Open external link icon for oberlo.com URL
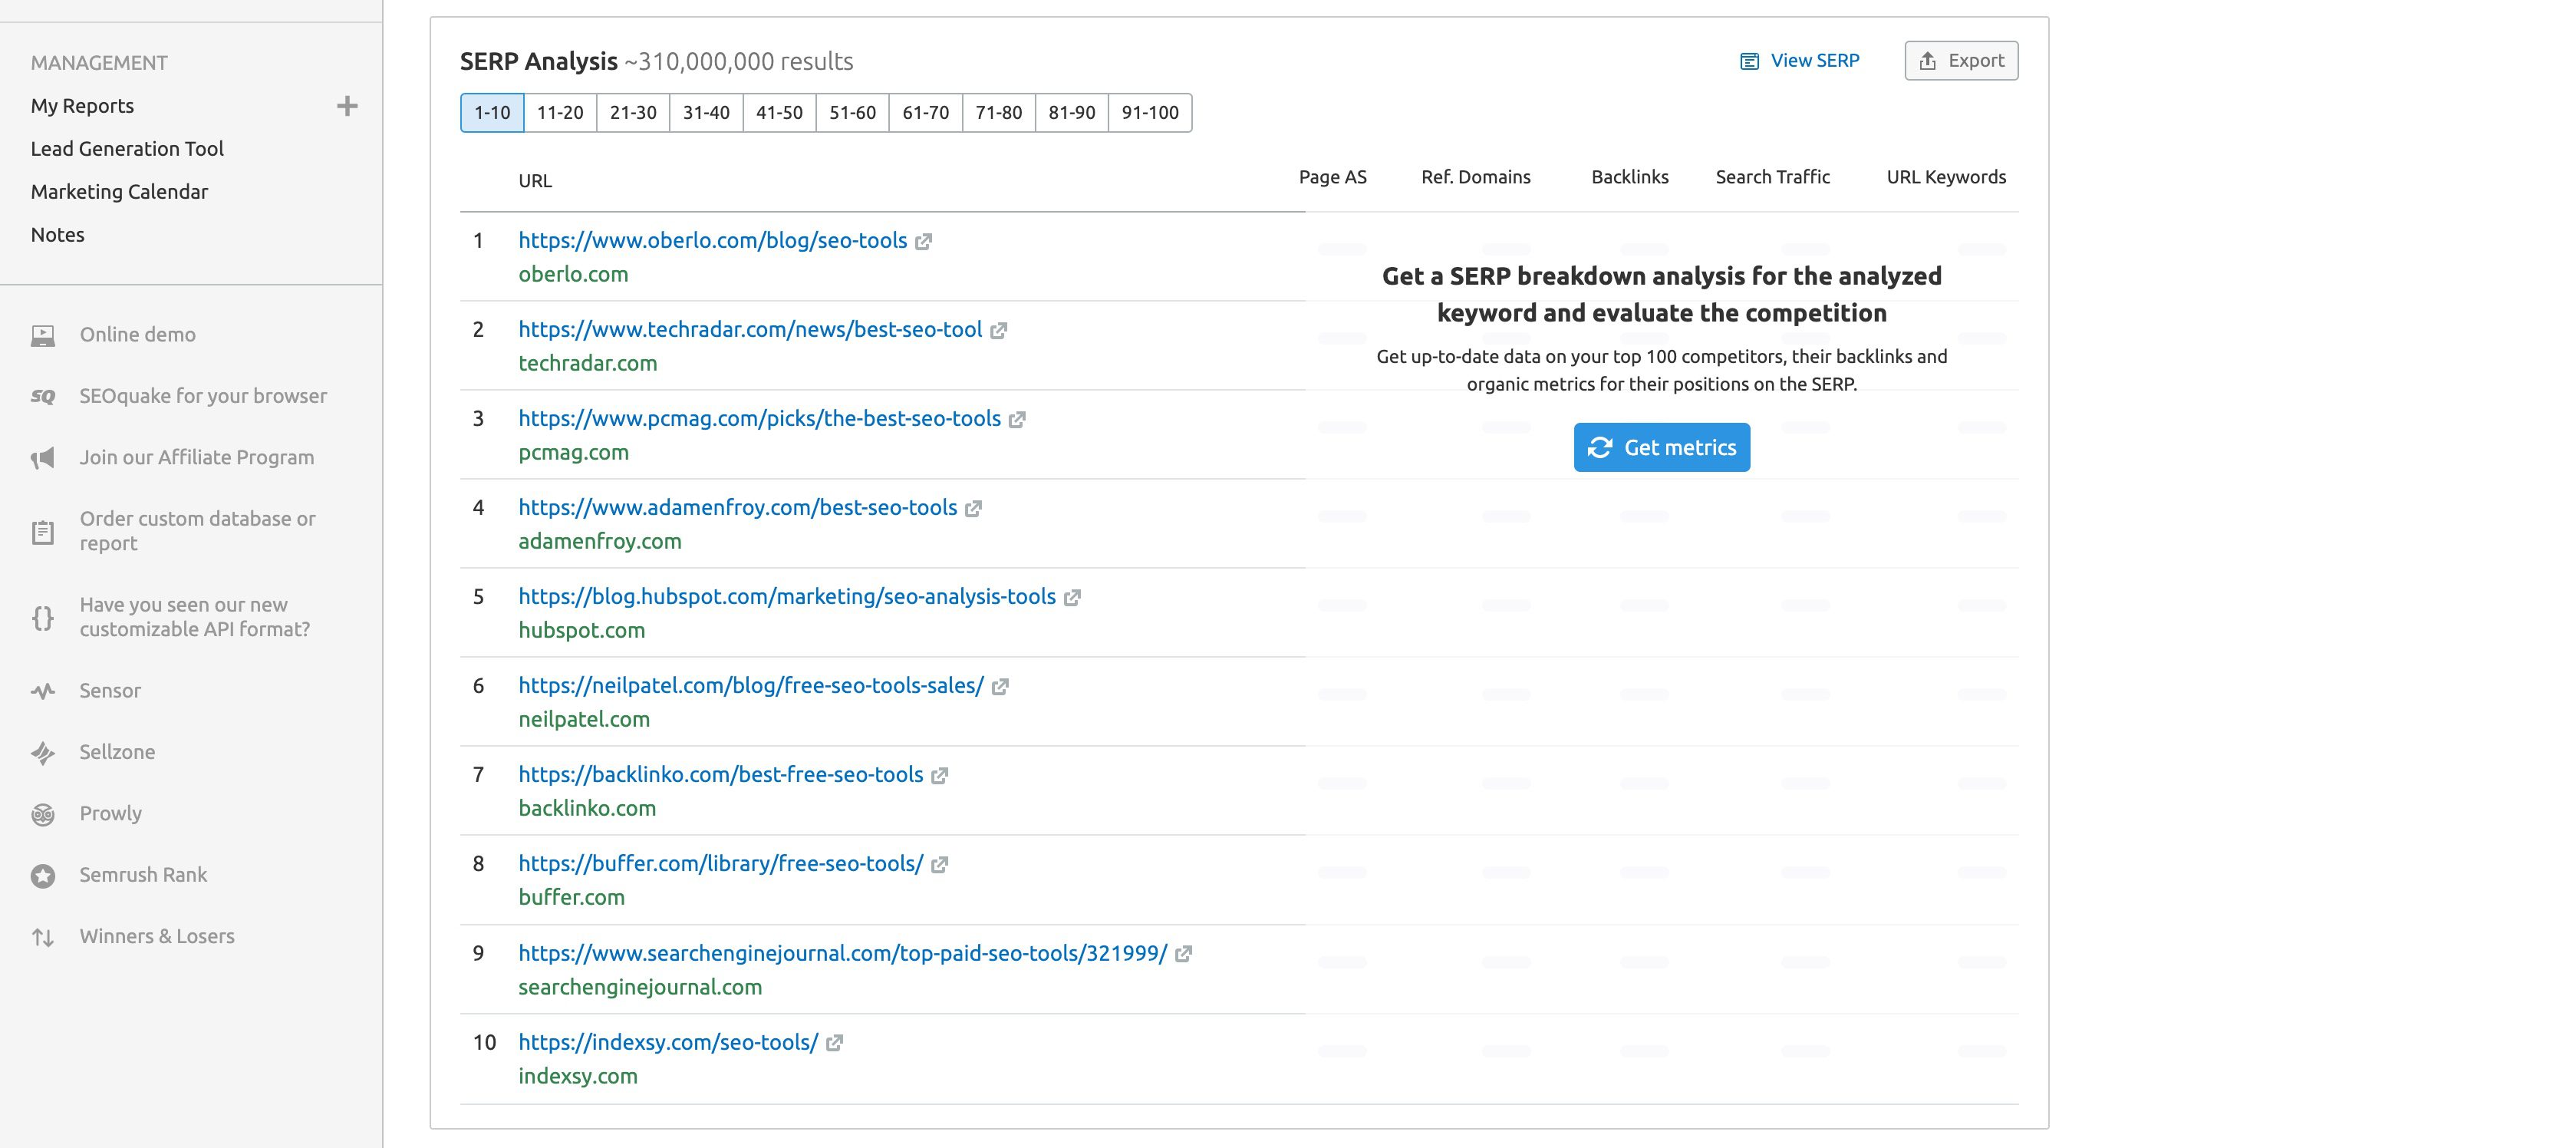The height and width of the screenshot is (1148, 2576). [x=924, y=242]
